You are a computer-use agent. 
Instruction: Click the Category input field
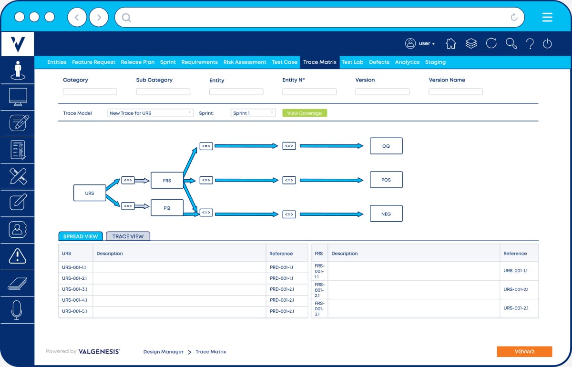click(90, 92)
